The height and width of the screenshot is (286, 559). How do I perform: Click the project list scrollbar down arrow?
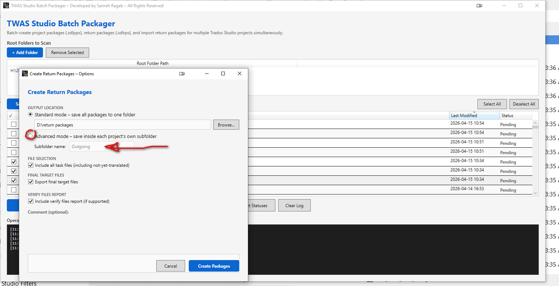pyautogui.click(x=536, y=193)
